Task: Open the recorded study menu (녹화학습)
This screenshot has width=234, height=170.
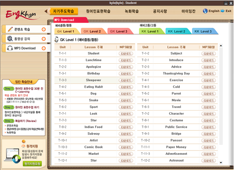Action: 132,11
